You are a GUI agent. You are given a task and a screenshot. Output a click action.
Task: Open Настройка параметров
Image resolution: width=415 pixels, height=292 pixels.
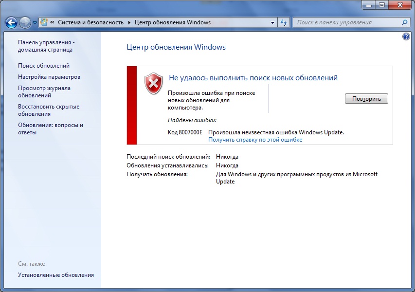49,77
